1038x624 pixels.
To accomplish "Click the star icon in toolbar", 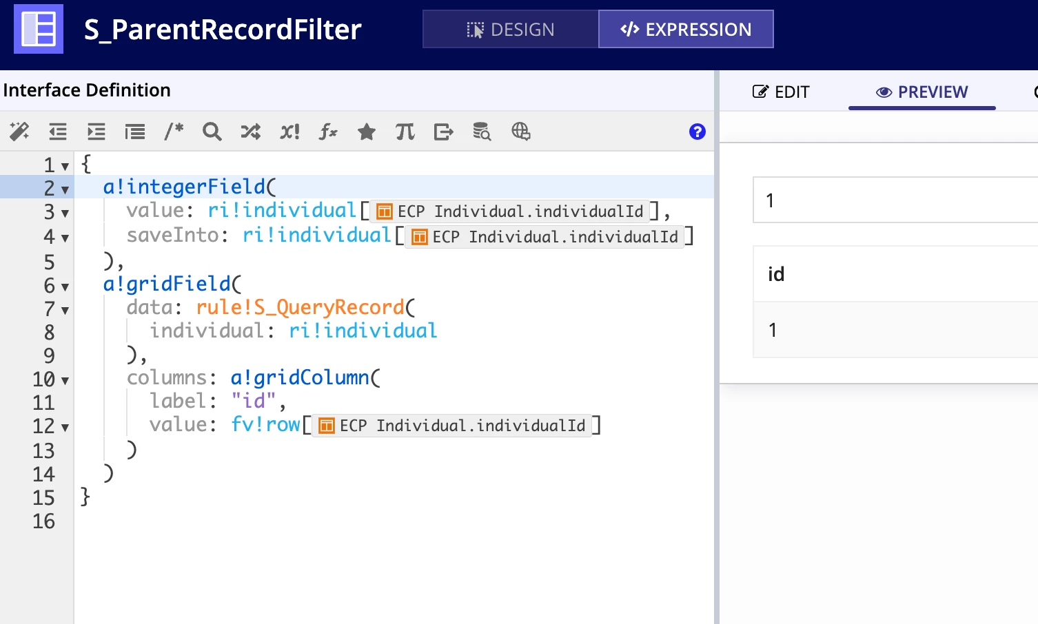I will pyautogui.click(x=367, y=131).
